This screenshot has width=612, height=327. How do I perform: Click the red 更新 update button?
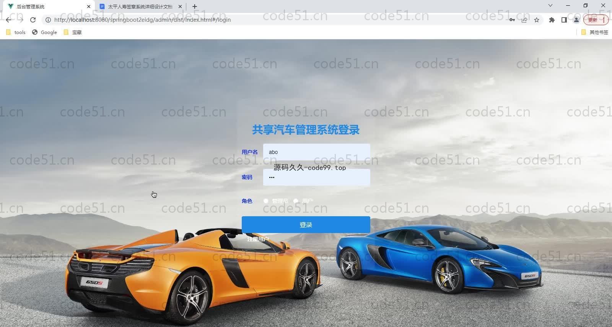click(x=596, y=20)
